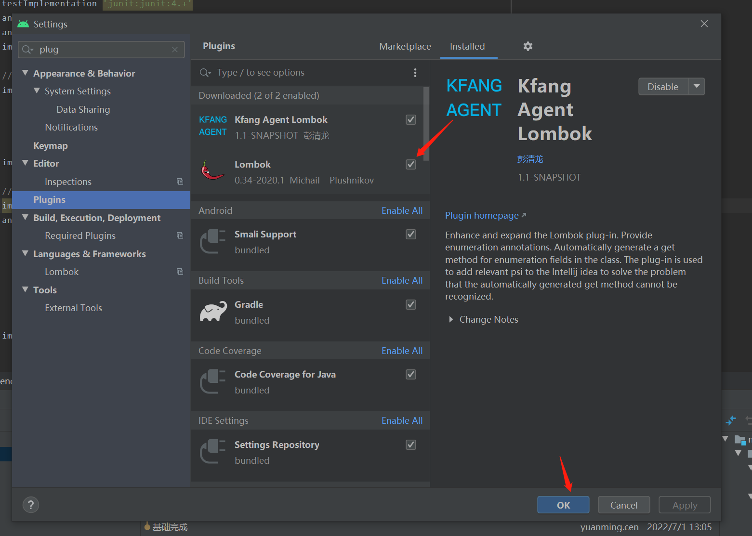Toggle the Gradle plugin checkbox

(x=411, y=304)
